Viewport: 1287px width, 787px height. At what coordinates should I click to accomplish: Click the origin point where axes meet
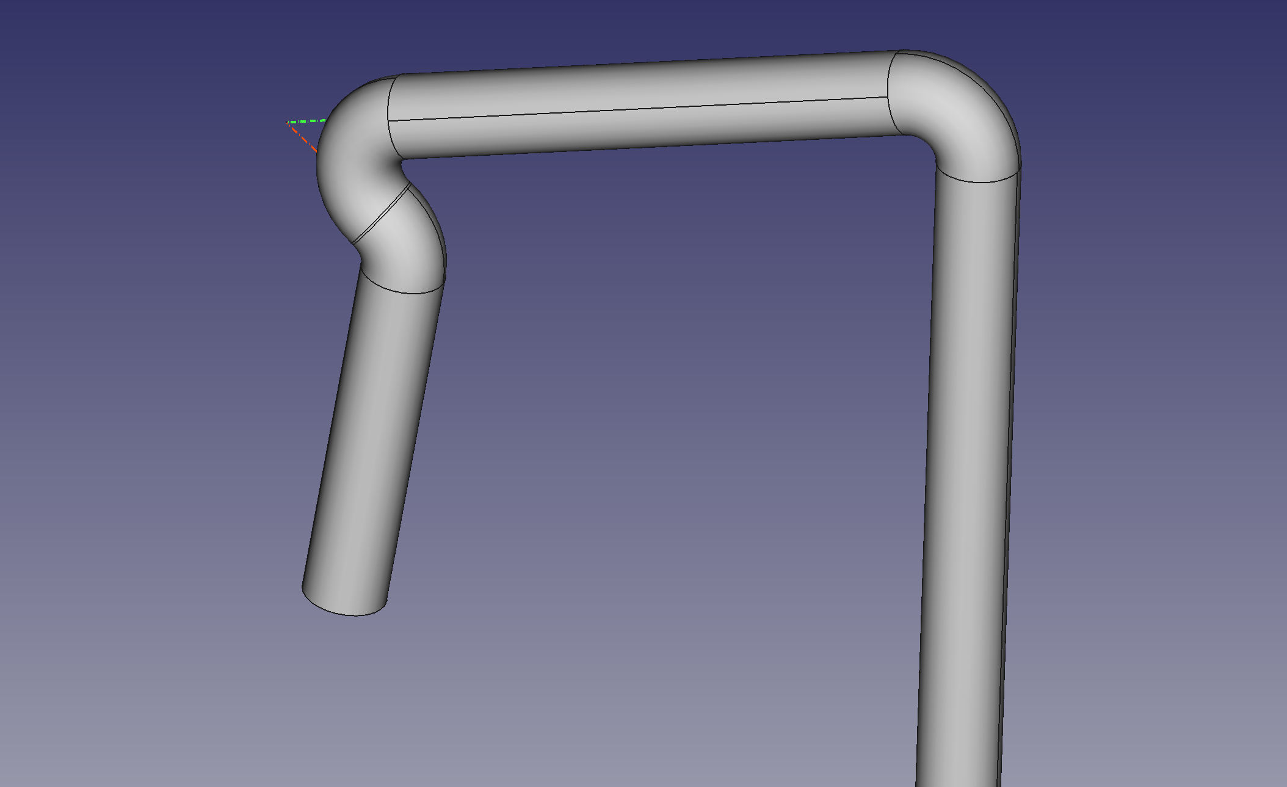(287, 123)
